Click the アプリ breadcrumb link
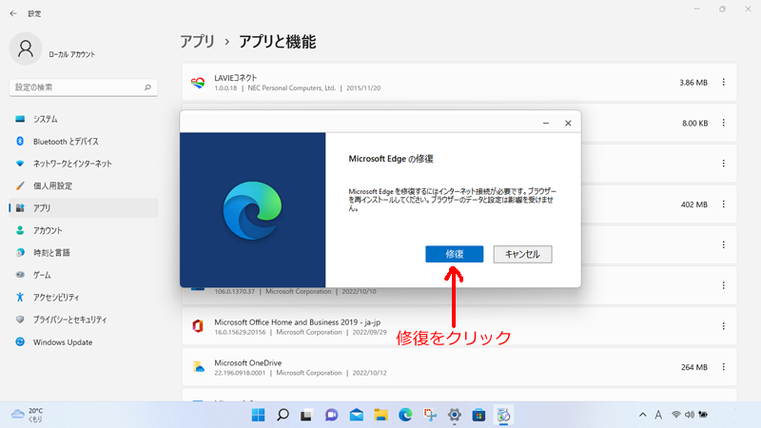 [x=196, y=42]
